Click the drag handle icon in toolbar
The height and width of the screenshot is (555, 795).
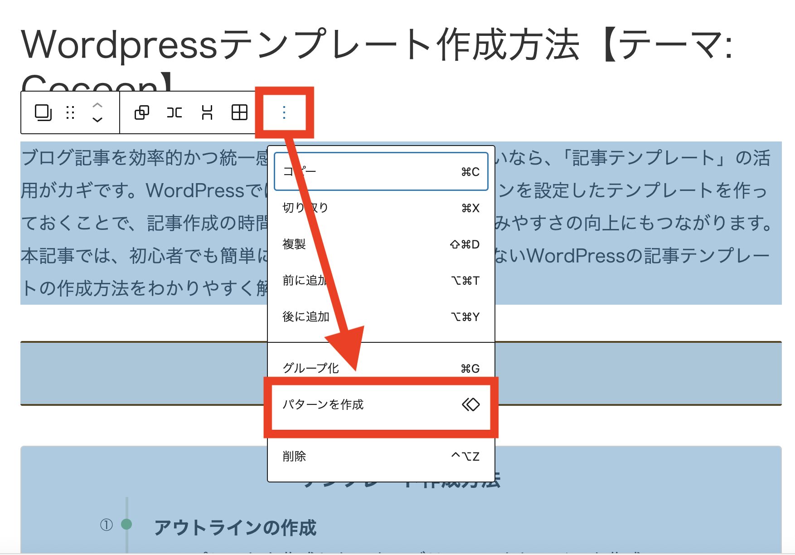[70, 112]
